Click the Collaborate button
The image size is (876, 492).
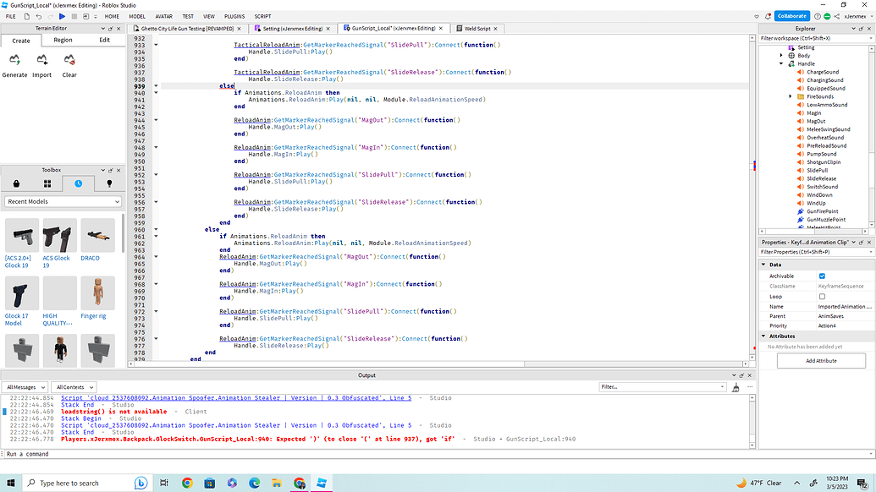(793, 15)
